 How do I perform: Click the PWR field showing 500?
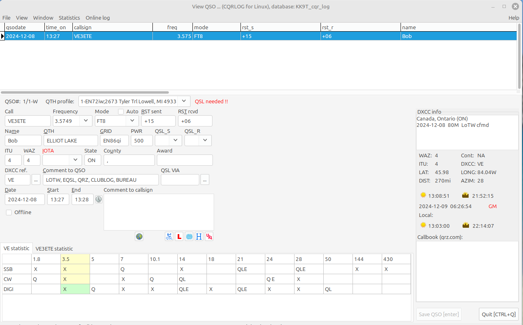(142, 140)
